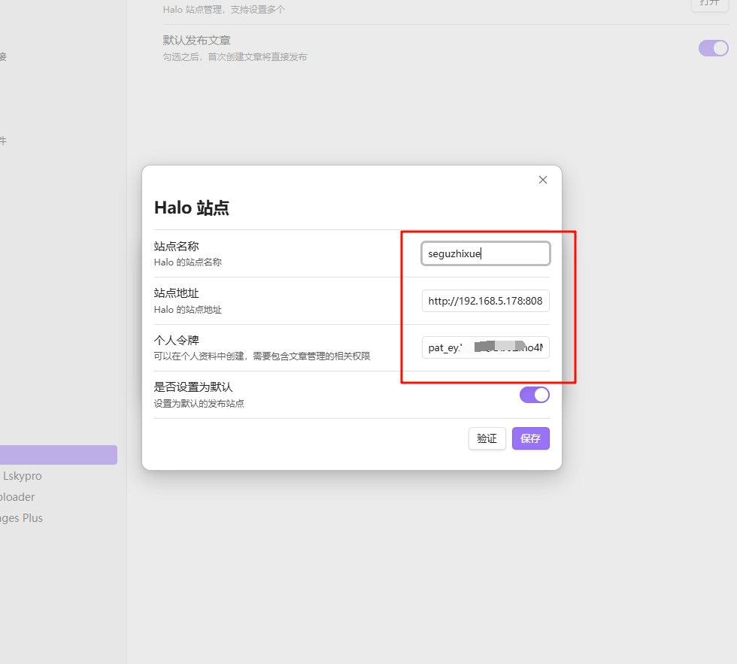This screenshot has height=664, width=737.
Task: Click the sidebar item ending with 件
Action: click(3, 141)
